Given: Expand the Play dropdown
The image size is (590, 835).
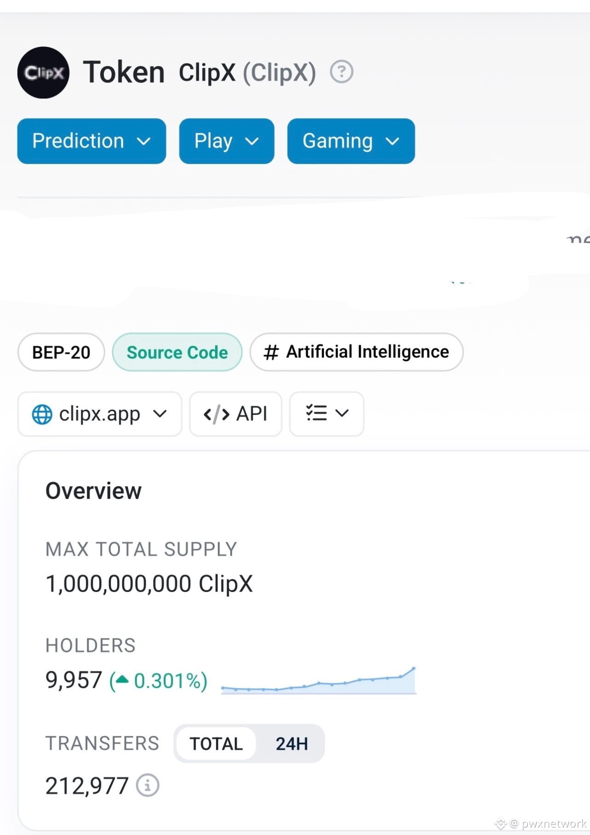Looking at the screenshot, I should click(x=227, y=141).
